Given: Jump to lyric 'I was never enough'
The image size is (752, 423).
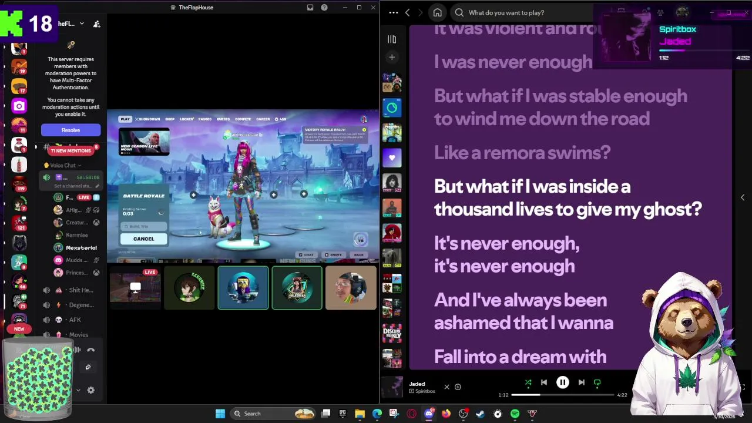Looking at the screenshot, I should click(513, 62).
